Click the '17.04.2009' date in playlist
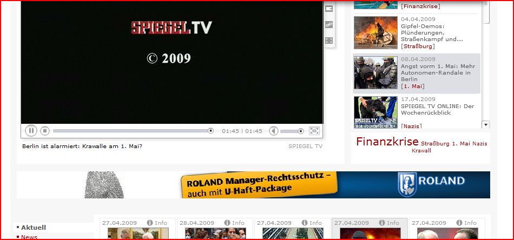 (x=418, y=99)
